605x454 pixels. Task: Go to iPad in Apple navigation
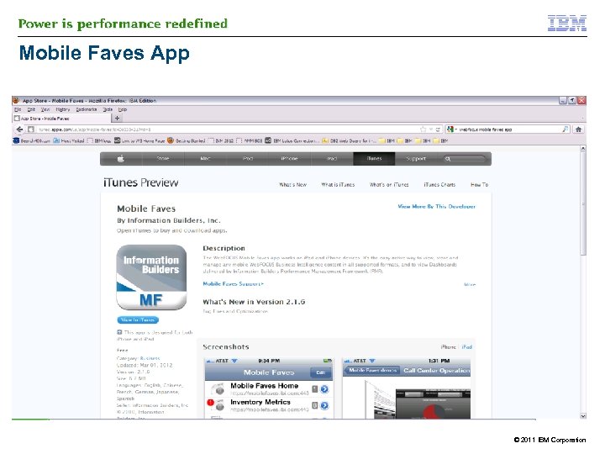pyautogui.click(x=332, y=159)
